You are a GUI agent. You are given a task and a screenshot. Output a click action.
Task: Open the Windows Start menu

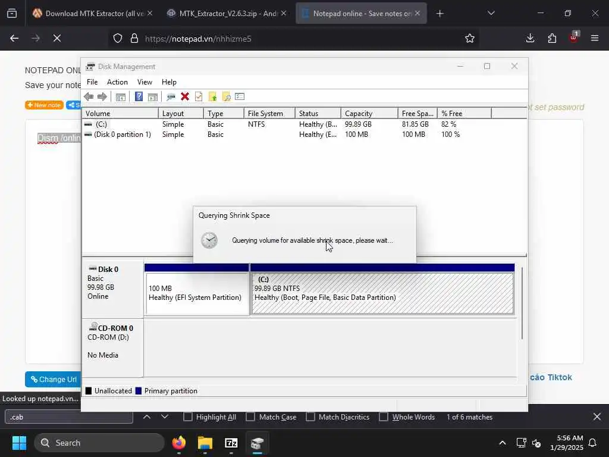pos(19,443)
